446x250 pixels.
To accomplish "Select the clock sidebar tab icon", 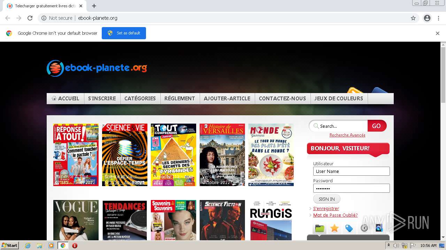I will coord(364,228).
